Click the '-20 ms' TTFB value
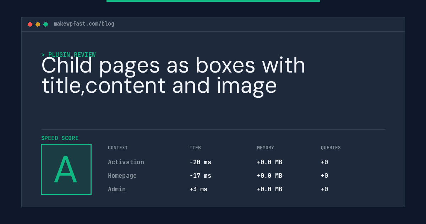This screenshot has height=224, width=426. tap(200, 162)
